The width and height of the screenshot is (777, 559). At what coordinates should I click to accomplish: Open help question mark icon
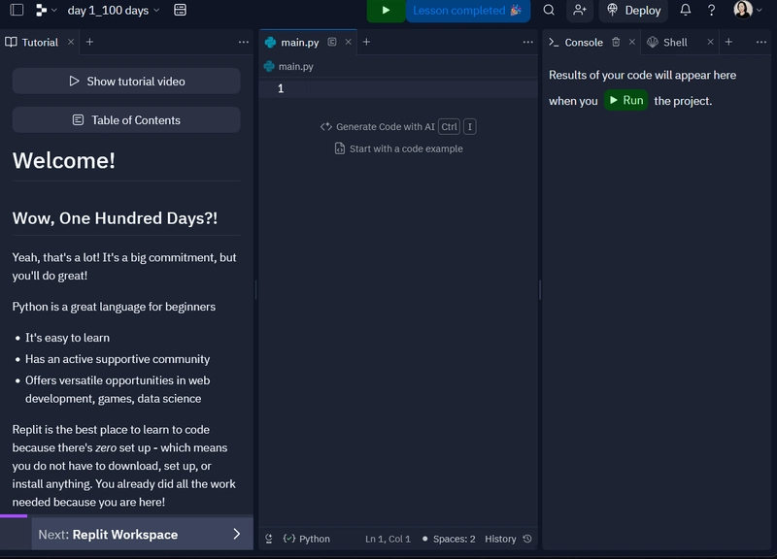pos(711,11)
